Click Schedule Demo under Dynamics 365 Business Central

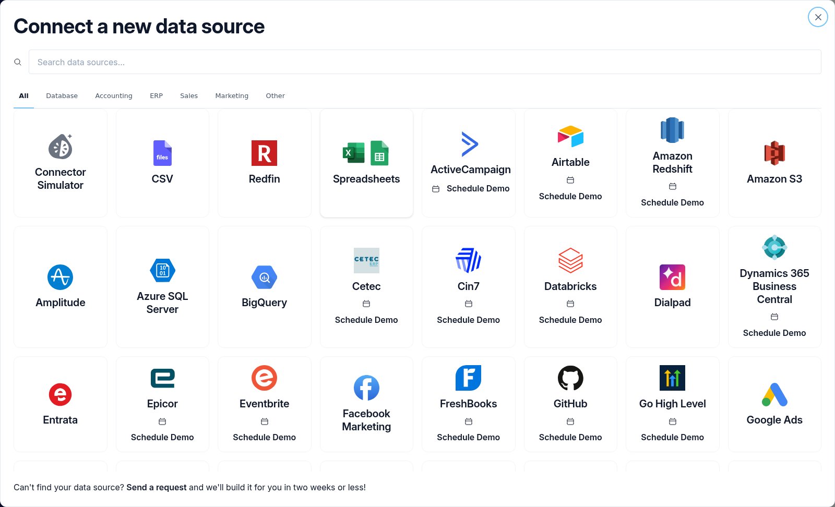[x=774, y=333]
